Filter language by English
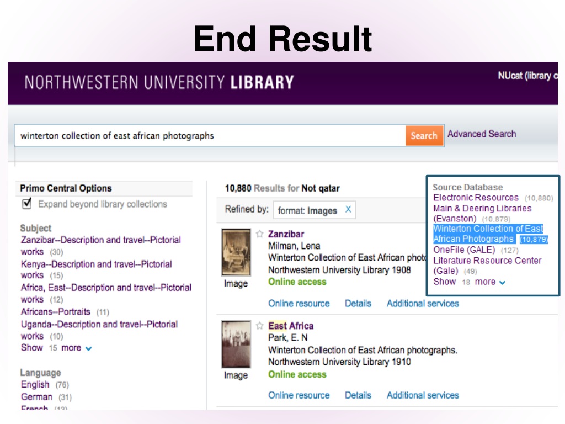 point(35,384)
